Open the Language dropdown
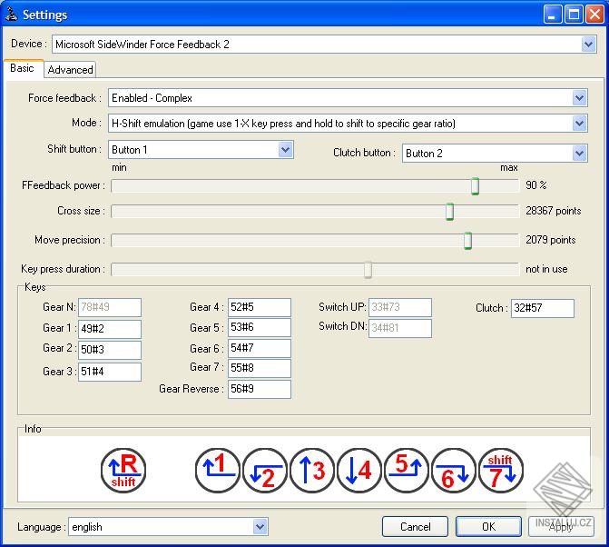Viewport: 609px width, 547px height. click(x=260, y=526)
